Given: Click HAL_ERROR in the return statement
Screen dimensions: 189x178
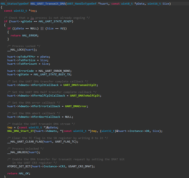Looking at the screenshot, I should click(x=29, y=35).
